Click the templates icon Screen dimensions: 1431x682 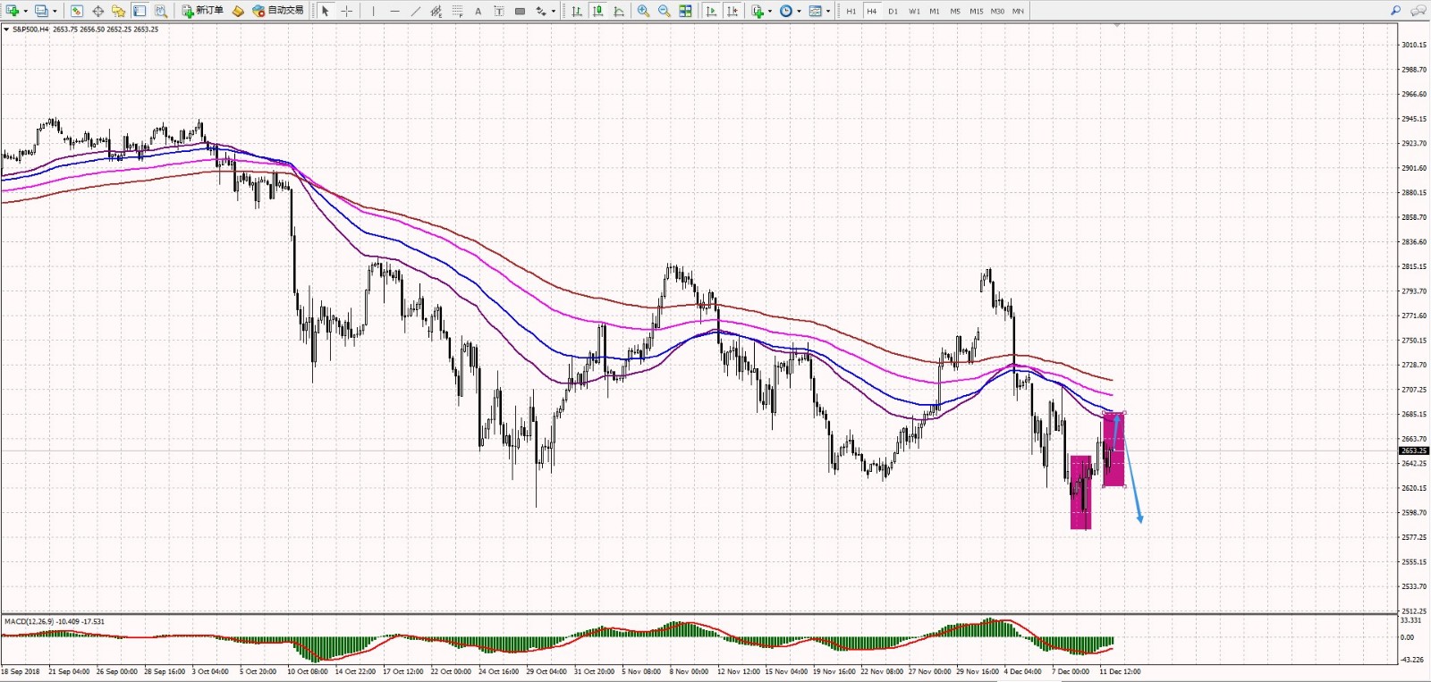click(815, 11)
